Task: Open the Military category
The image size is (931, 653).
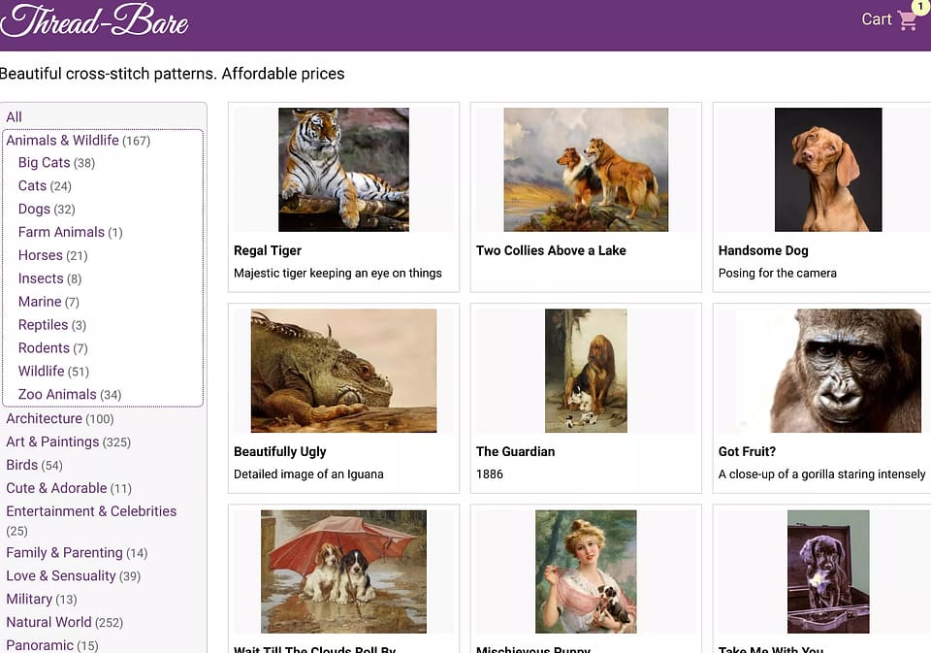Action: pyautogui.click(x=36, y=599)
